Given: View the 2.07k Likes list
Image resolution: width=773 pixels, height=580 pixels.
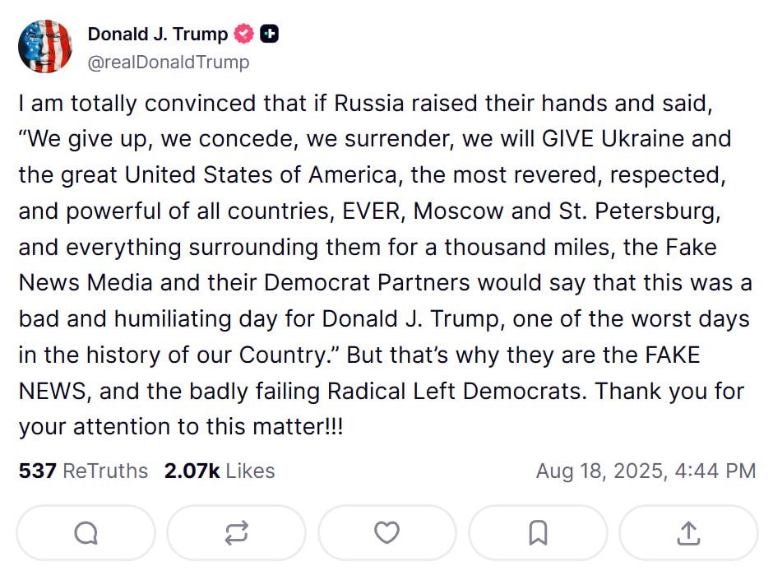Looking at the screenshot, I should click(220, 471).
